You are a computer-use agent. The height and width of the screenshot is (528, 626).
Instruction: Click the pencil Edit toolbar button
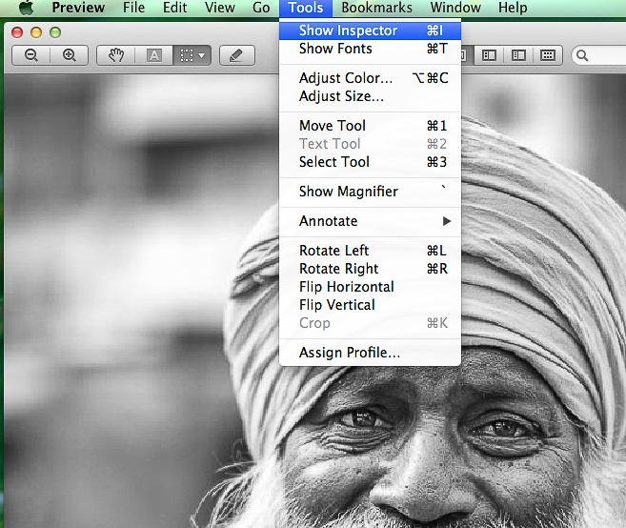point(236,55)
